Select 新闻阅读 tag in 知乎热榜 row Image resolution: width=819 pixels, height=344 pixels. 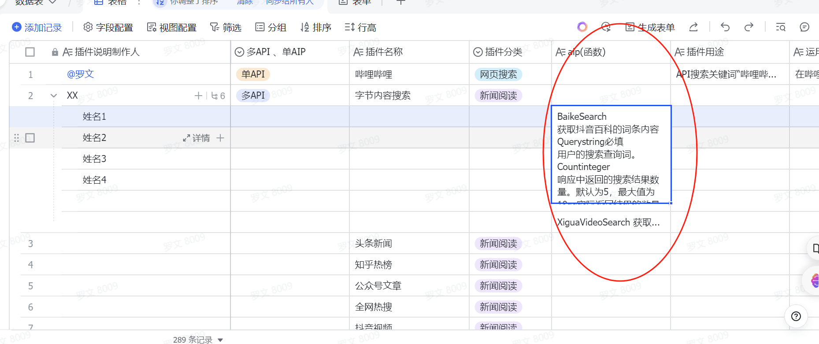(x=498, y=264)
